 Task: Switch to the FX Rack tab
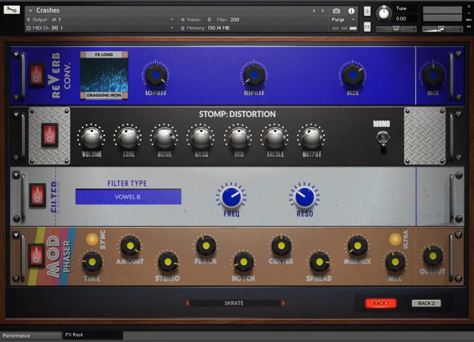73,334
